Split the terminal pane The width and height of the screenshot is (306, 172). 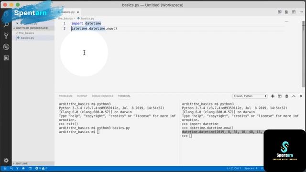click(280, 96)
